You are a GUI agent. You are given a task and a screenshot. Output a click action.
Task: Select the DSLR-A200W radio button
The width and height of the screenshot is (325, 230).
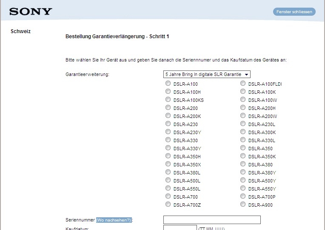click(243, 115)
